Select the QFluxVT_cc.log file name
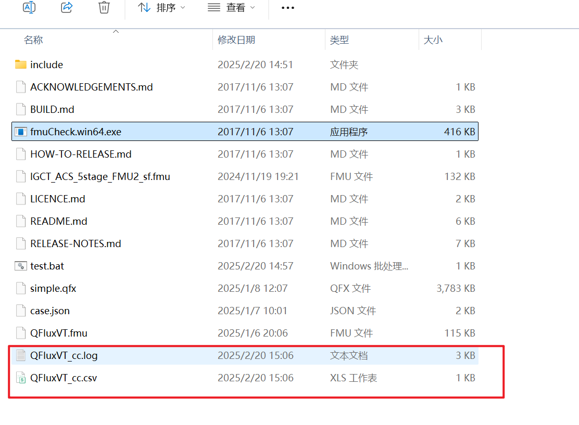Viewport: 579px width, 425px height. point(64,356)
